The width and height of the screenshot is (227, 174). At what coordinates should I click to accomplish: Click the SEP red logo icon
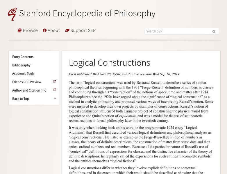point(12,14)
